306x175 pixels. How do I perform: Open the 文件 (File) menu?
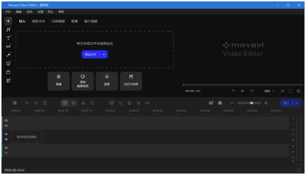(x=8, y=12)
